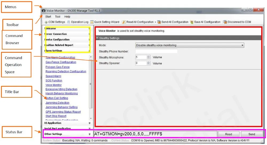Screen dimensions: 267x145
Task: Expand the IO Application section
Action: [x=68, y=123]
